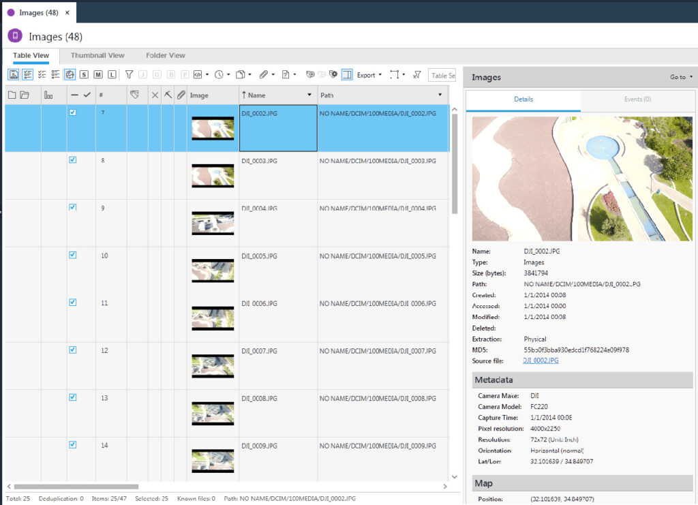
Task: Open the Export dropdown menu
Action: point(369,75)
